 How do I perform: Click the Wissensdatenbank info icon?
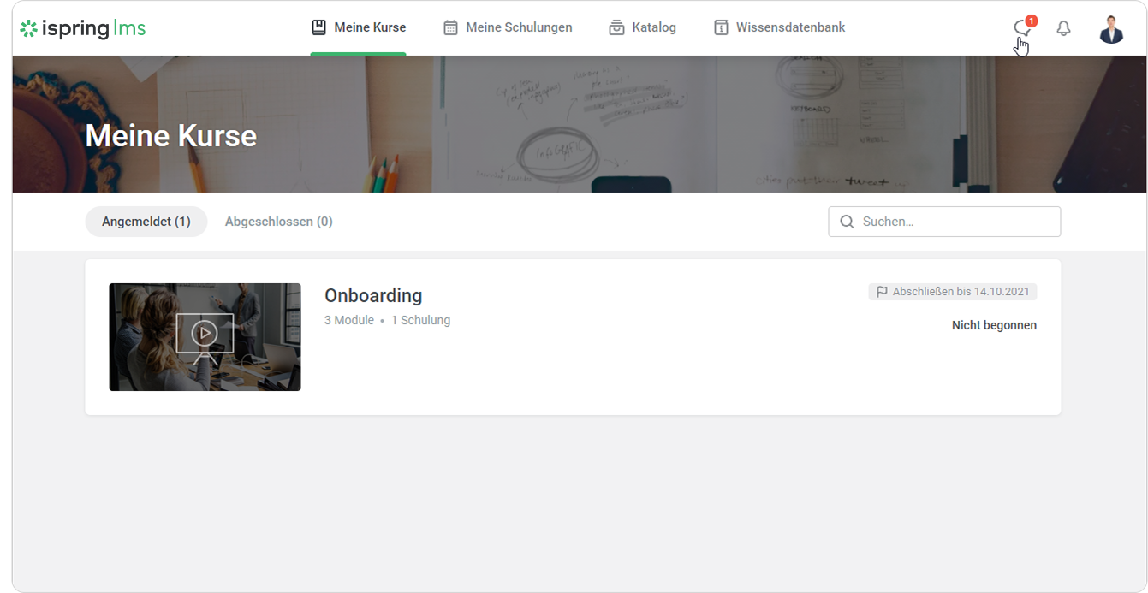[x=721, y=27]
